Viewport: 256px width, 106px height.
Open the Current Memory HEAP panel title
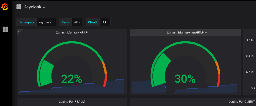[x=72, y=33]
